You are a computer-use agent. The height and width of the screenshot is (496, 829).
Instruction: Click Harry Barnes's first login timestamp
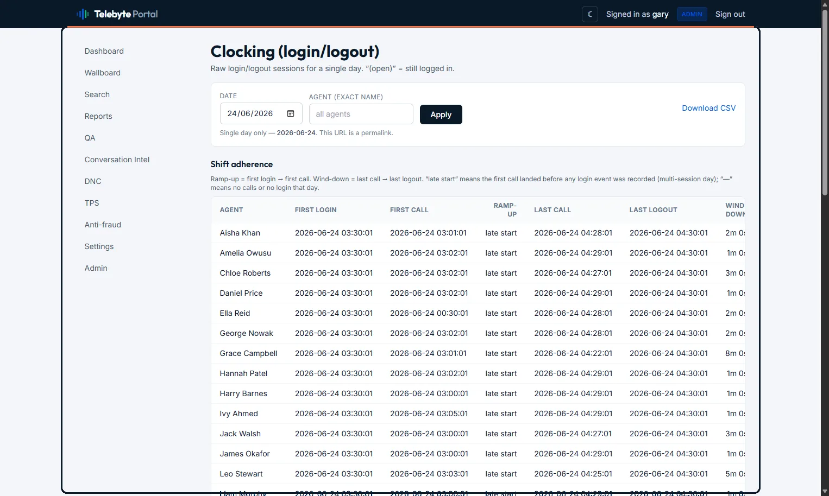334,393
